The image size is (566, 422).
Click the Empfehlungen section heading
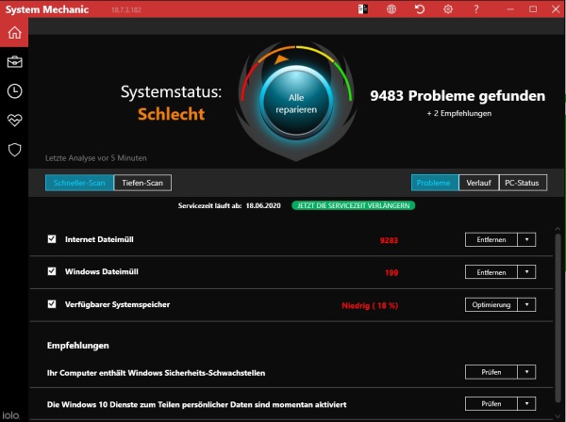(78, 346)
